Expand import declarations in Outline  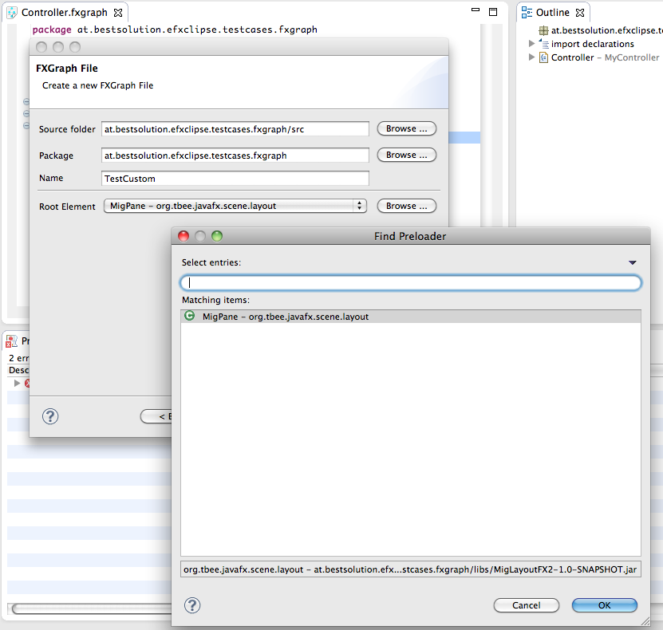(532, 44)
